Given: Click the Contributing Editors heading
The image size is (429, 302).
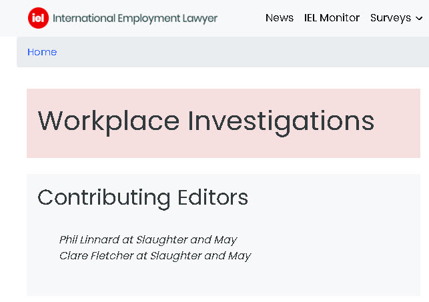Looking at the screenshot, I should (143, 198).
